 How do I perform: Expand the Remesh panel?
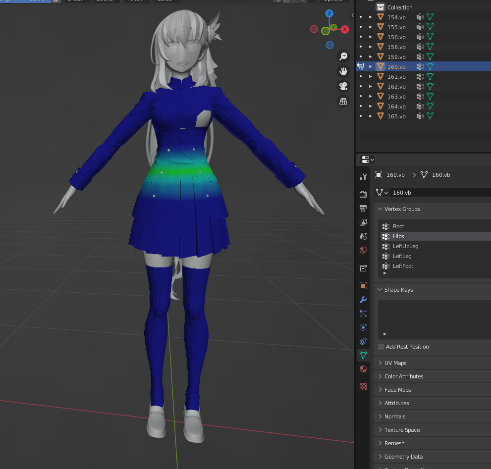[380, 443]
